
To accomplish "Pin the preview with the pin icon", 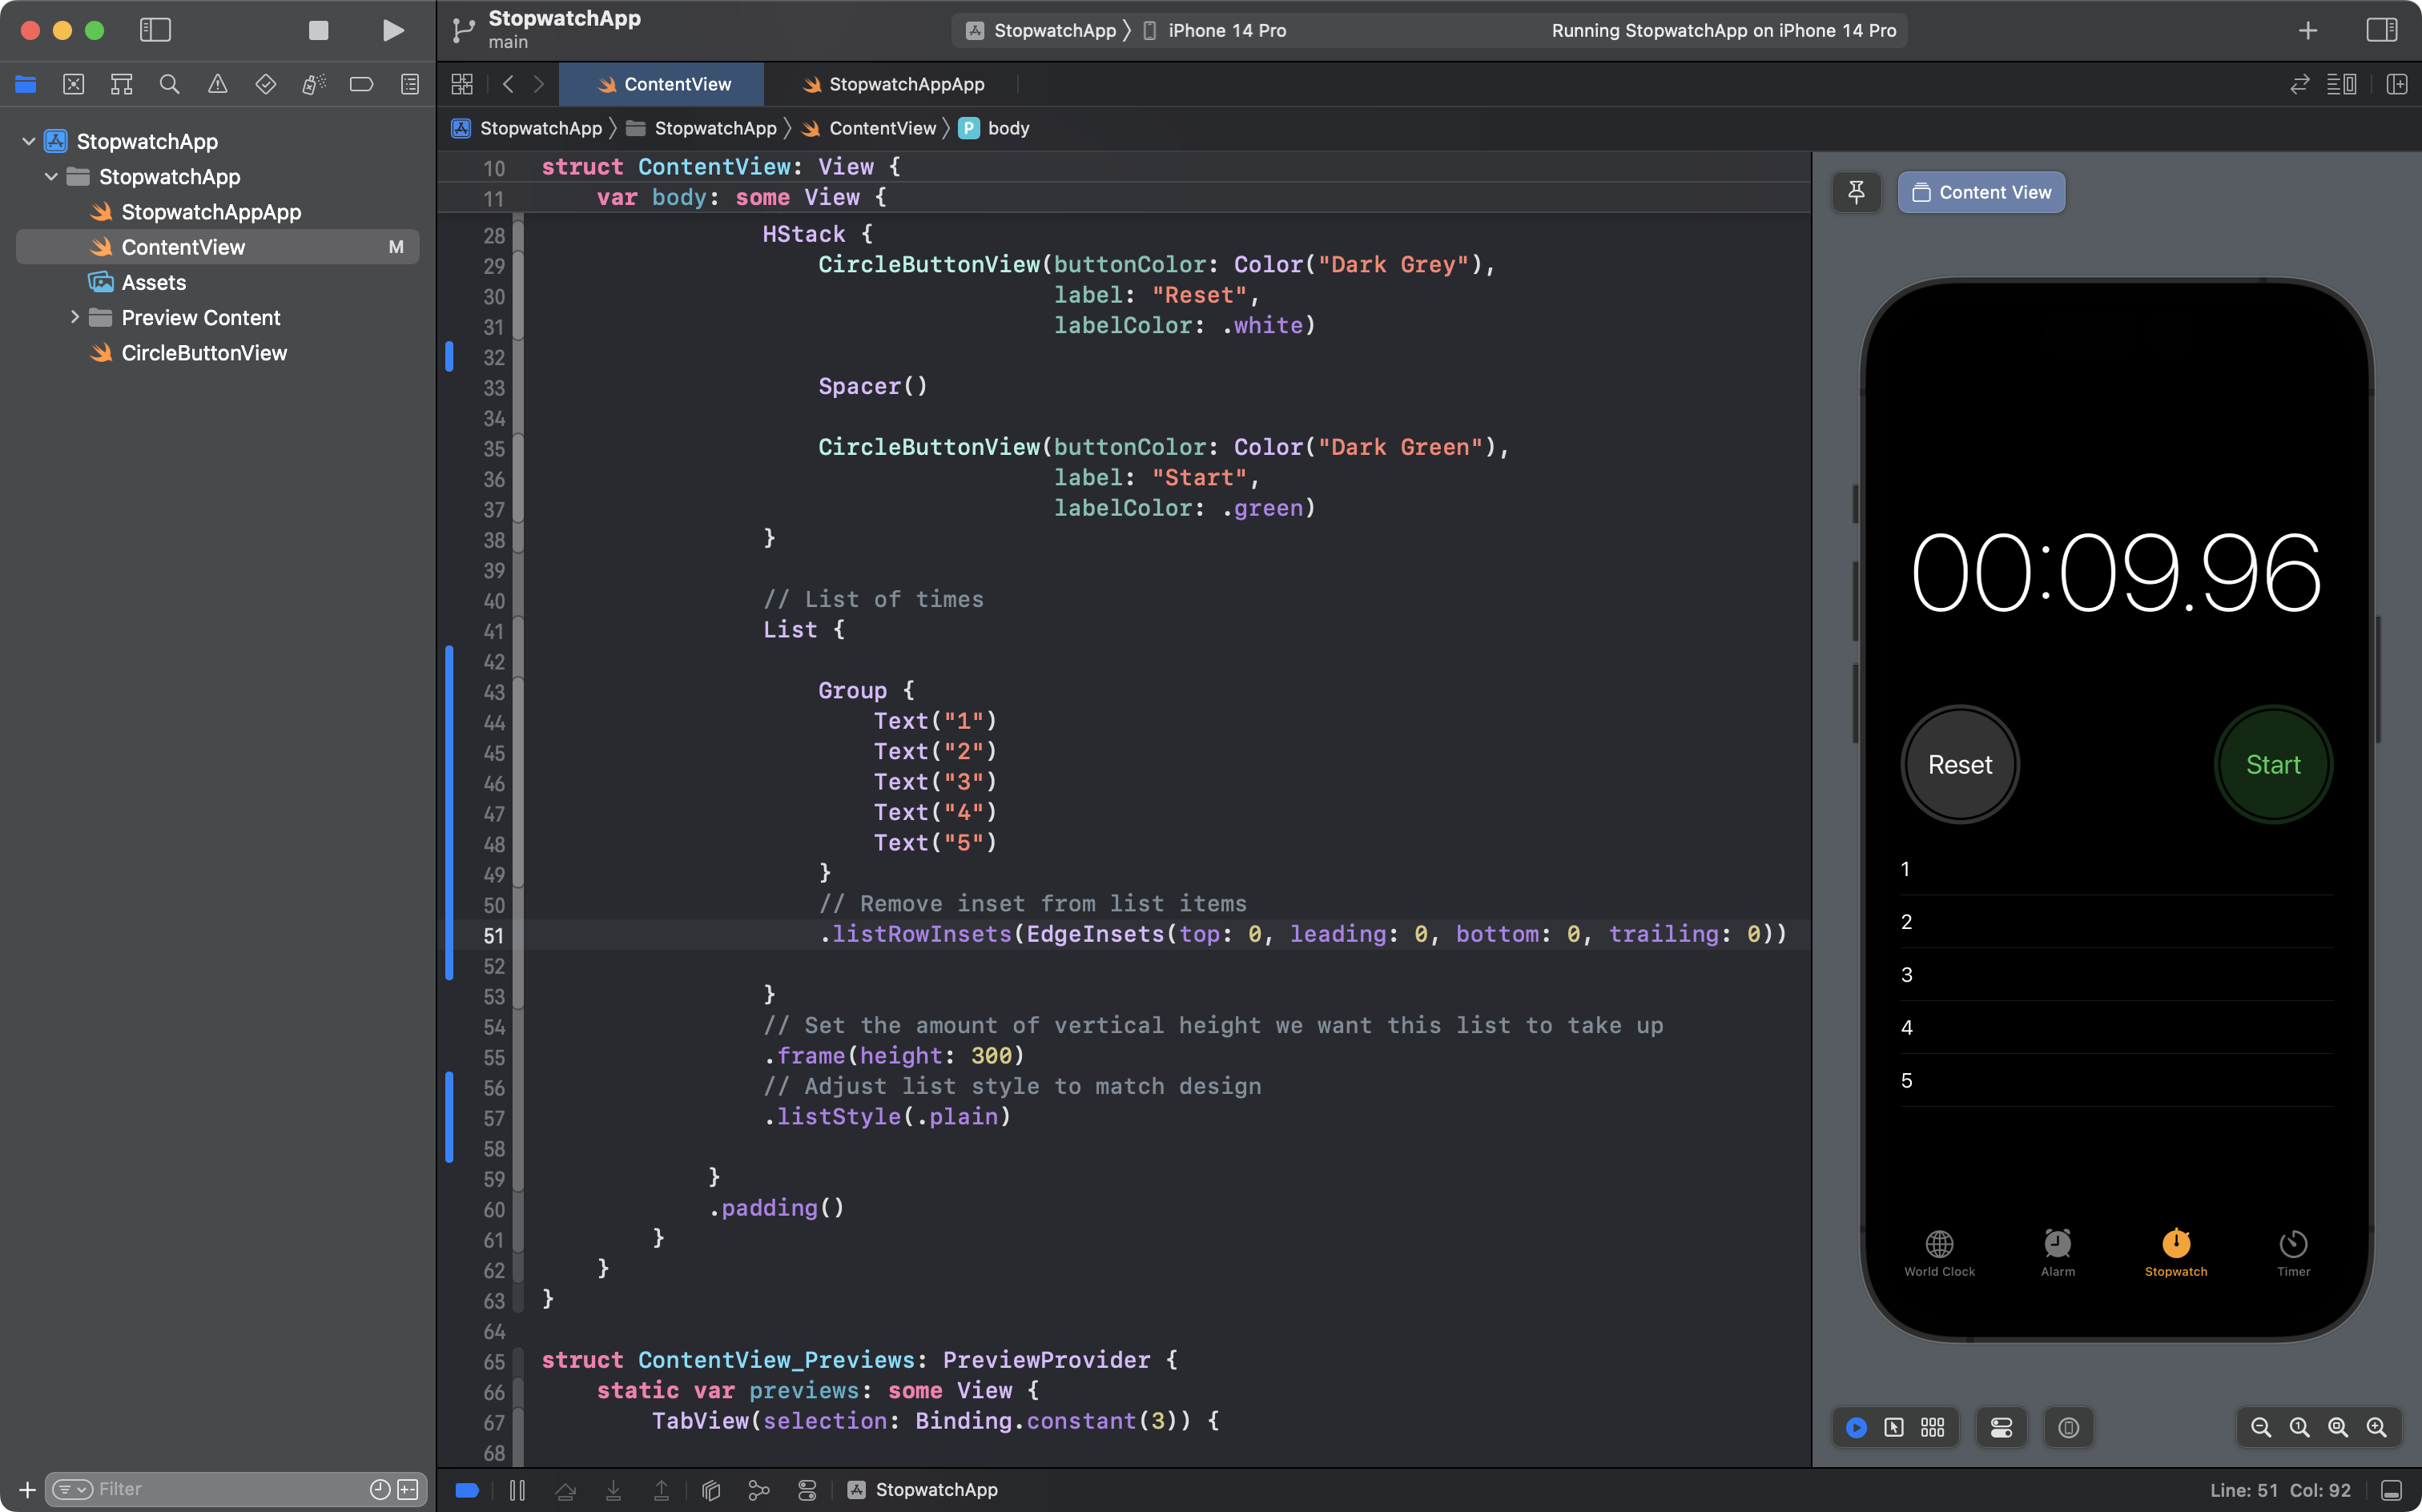I will (x=1856, y=192).
